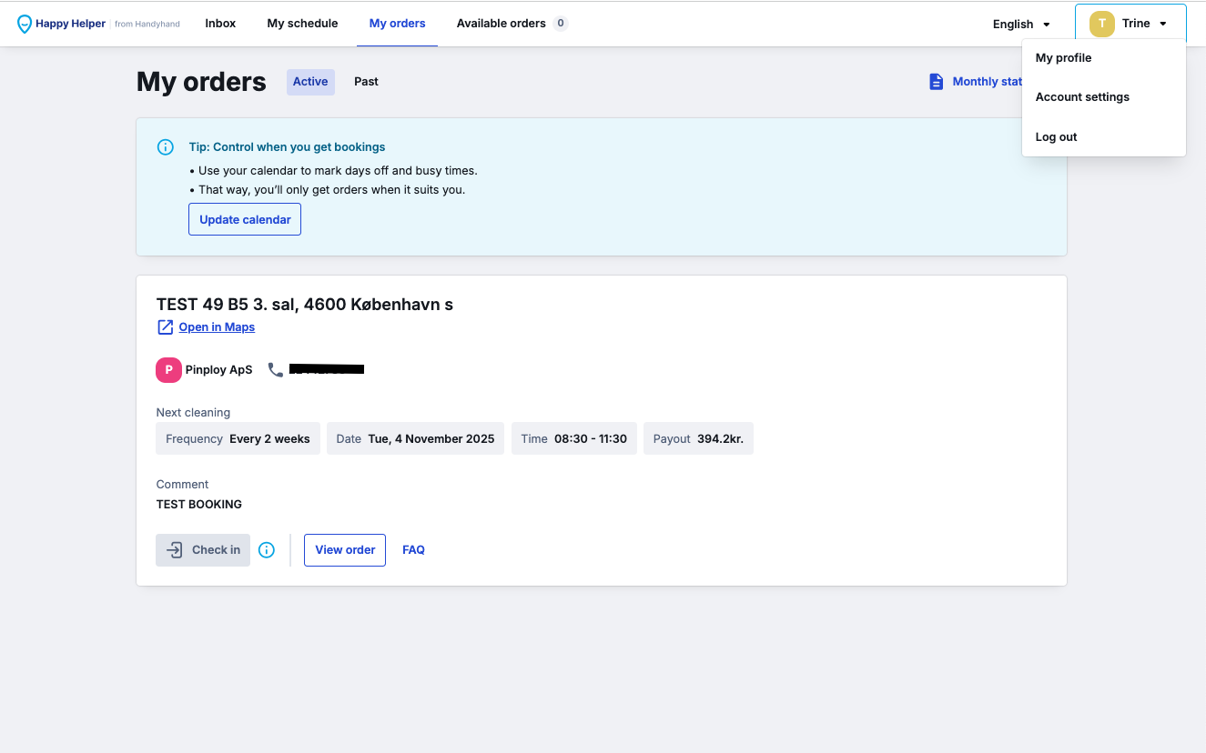Click the 'My orders' page heading
This screenshot has height=753, width=1206.
[201, 82]
